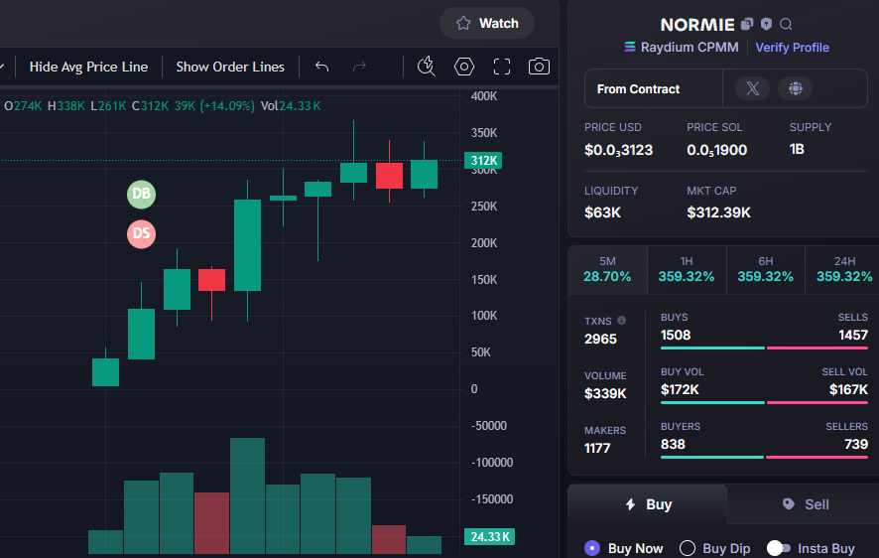Click the DB chart marker
This screenshot has height=558, width=879.
(x=141, y=194)
